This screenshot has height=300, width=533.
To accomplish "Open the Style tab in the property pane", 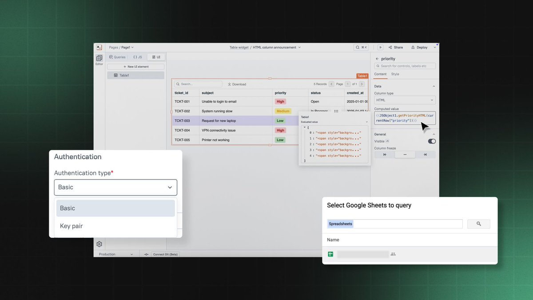I will pyautogui.click(x=395, y=74).
